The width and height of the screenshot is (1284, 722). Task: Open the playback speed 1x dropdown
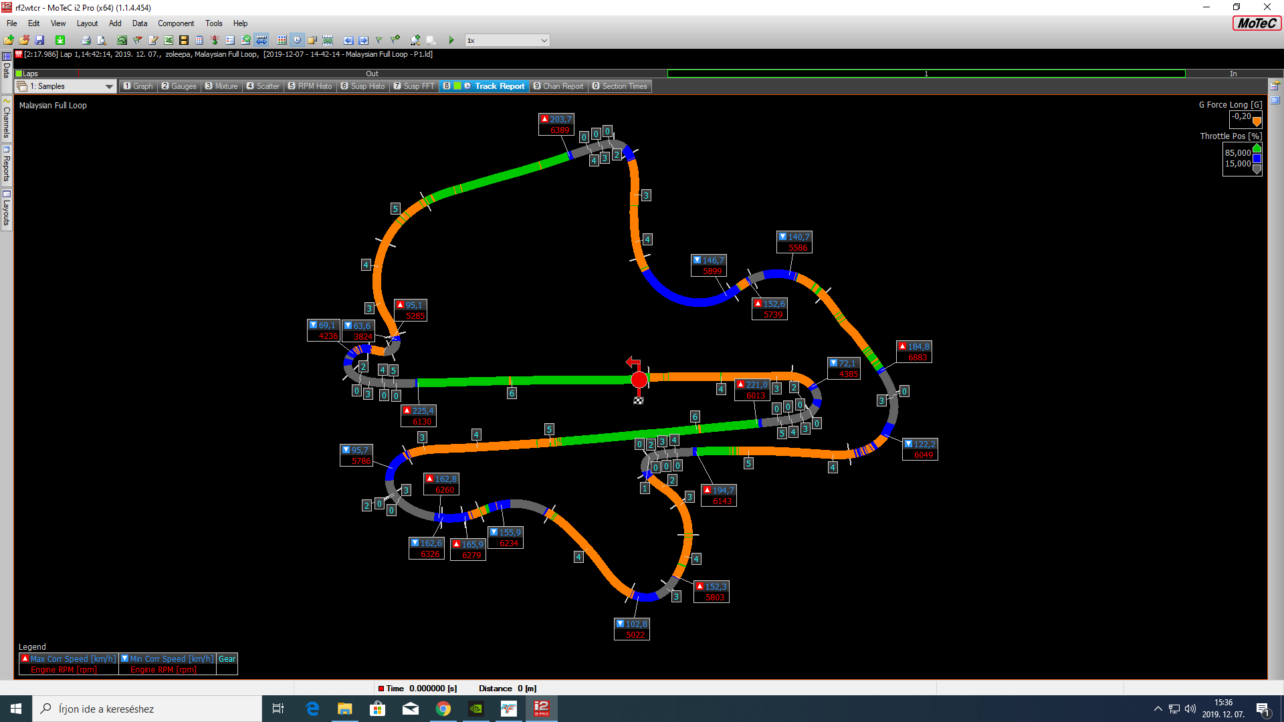click(544, 40)
